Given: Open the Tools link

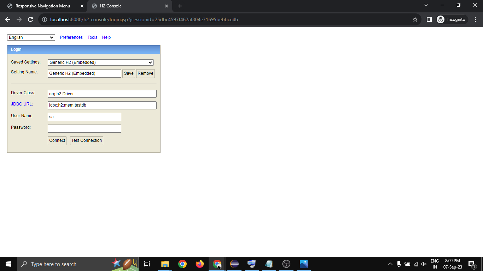Looking at the screenshot, I should 92,37.
